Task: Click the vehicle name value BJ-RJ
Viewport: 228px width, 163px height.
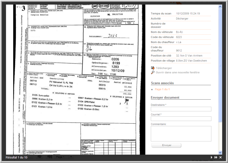Action: point(179,32)
